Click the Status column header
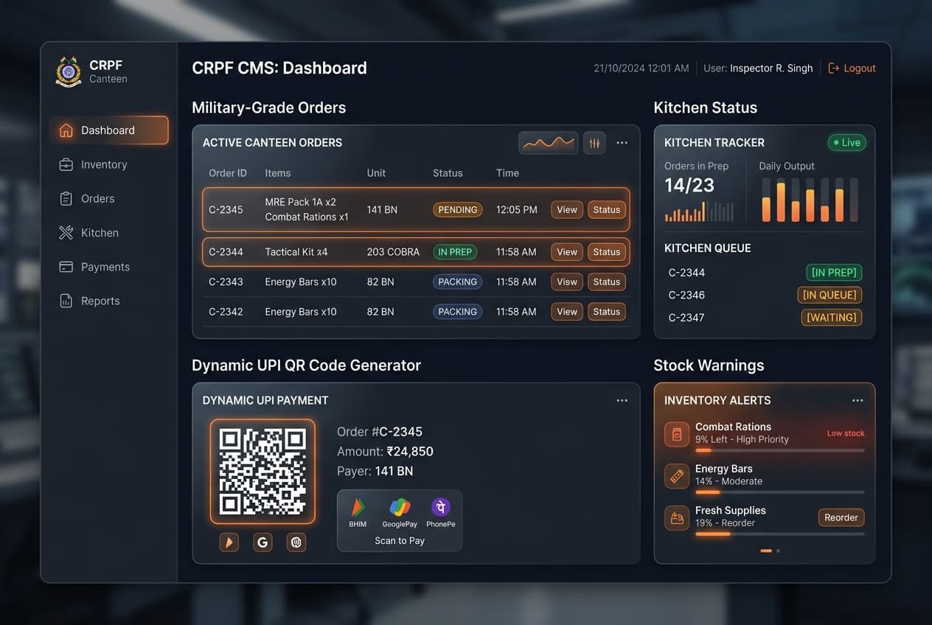Screen dimensions: 932x625 (x=448, y=173)
